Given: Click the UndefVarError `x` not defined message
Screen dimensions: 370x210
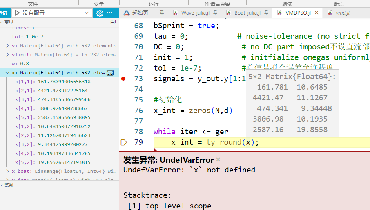Looking at the screenshot, I should pyautogui.click(x=189, y=170).
